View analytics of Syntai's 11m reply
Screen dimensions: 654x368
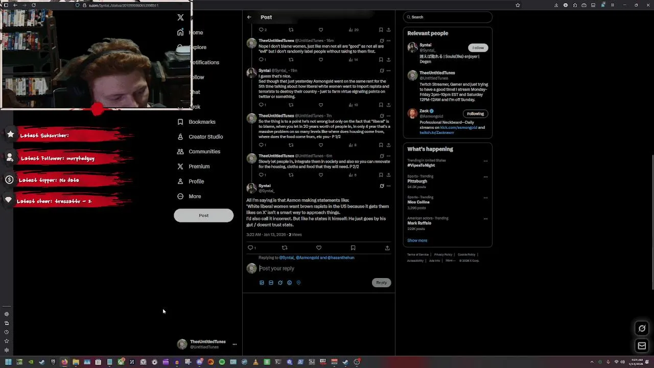click(x=353, y=105)
